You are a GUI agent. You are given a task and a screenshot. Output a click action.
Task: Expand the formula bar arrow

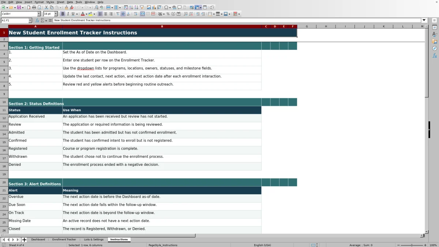(x=424, y=20)
